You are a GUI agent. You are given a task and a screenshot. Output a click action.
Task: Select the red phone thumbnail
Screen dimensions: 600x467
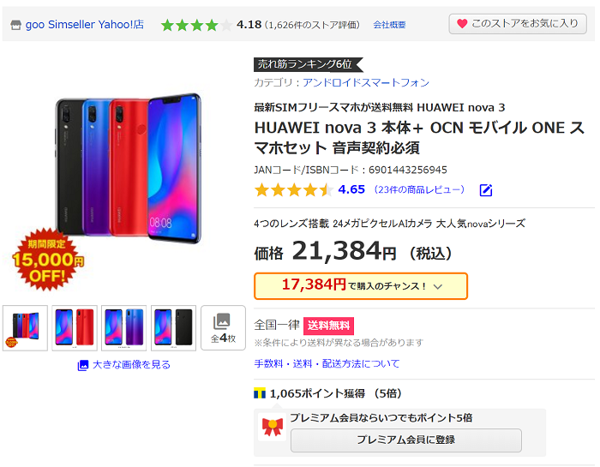coord(75,328)
